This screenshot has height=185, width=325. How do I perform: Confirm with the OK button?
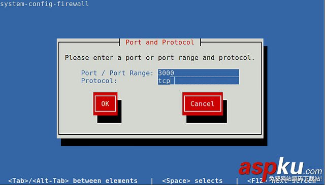[105, 104]
